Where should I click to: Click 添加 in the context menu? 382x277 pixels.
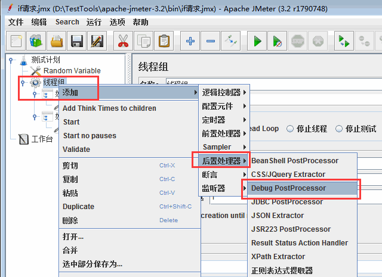pyautogui.click(x=129, y=92)
